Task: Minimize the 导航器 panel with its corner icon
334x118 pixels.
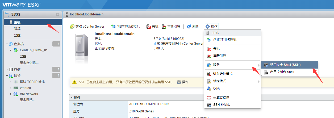Action: (x=57, y=14)
